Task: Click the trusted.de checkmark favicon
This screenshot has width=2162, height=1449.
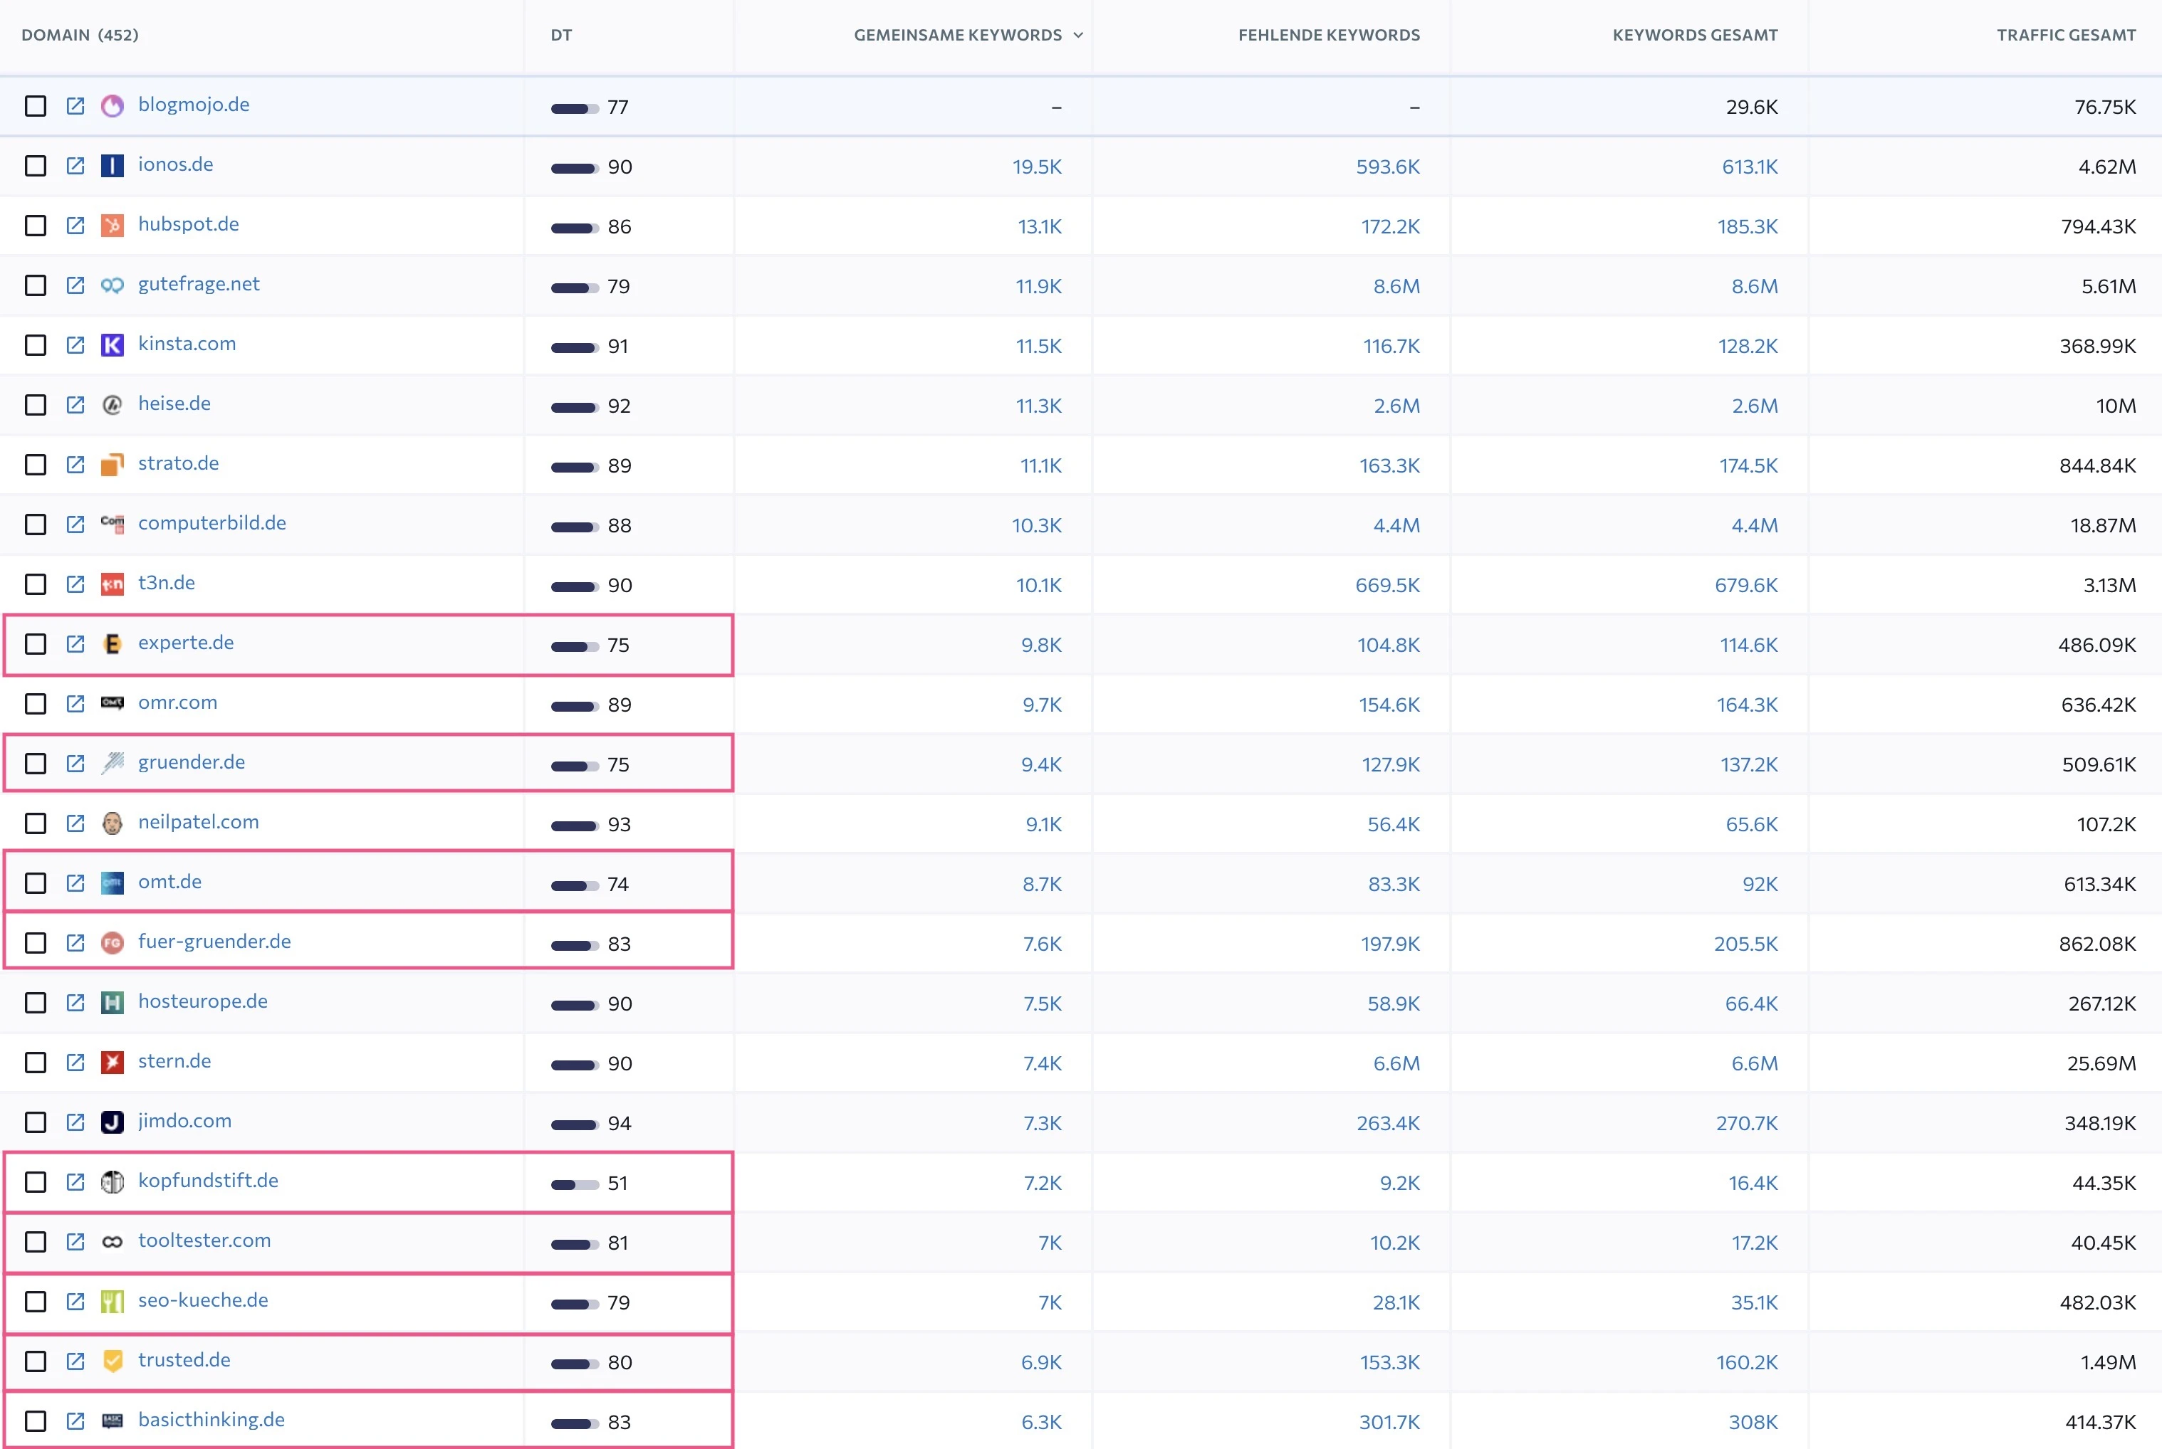Action: (x=112, y=1360)
